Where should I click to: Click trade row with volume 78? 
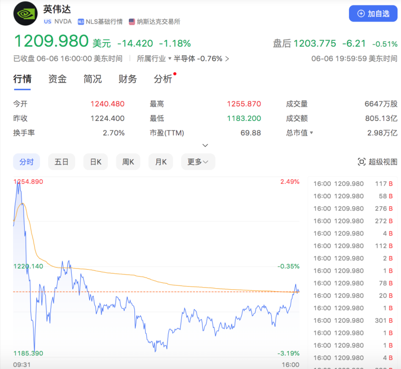click(353, 283)
